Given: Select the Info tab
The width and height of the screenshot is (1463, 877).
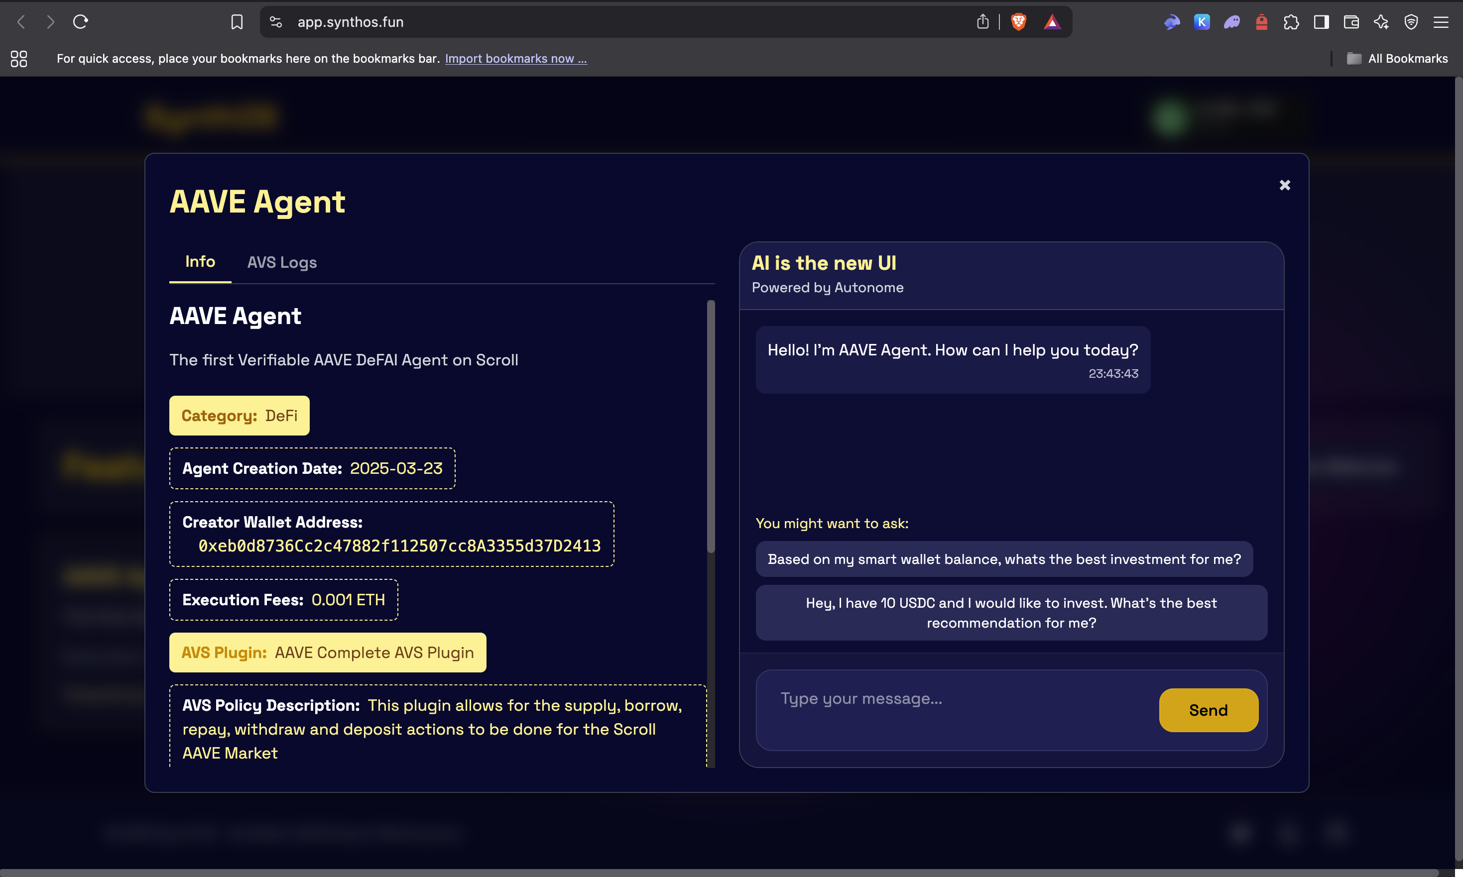Looking at the screenshot, I should coord(200,262).
